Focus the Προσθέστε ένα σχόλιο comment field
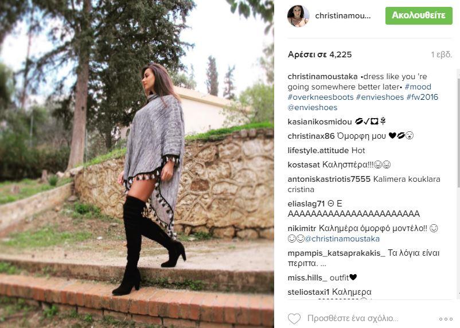 tap(353, 319)
